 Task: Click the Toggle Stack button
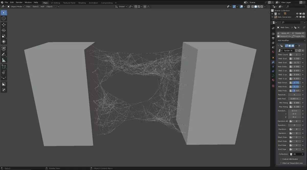click(x=298, y=36)
